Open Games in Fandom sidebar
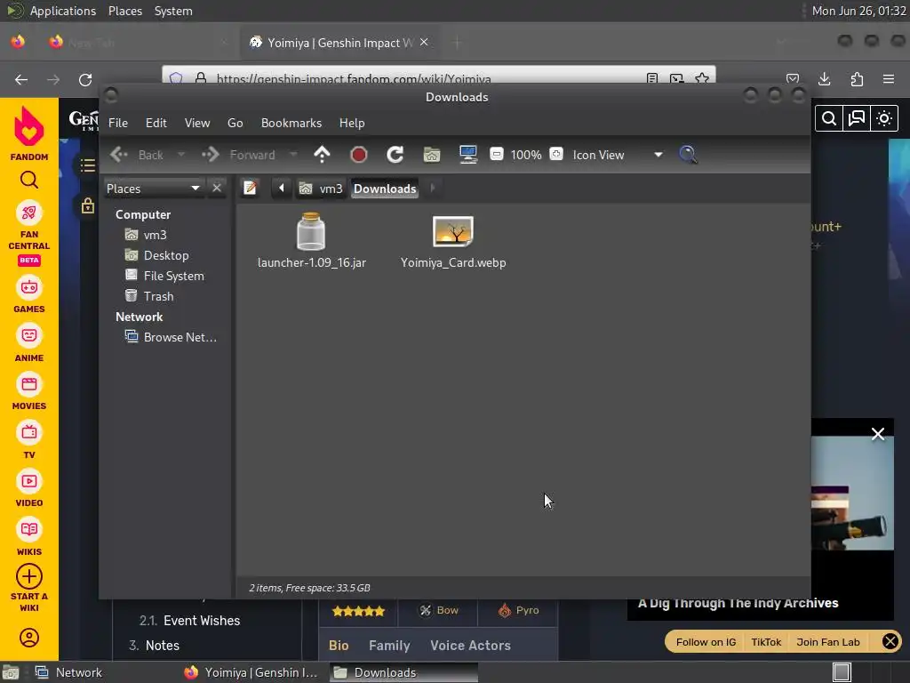This screenshot has height=683, width=910. [x=29, y=295]
